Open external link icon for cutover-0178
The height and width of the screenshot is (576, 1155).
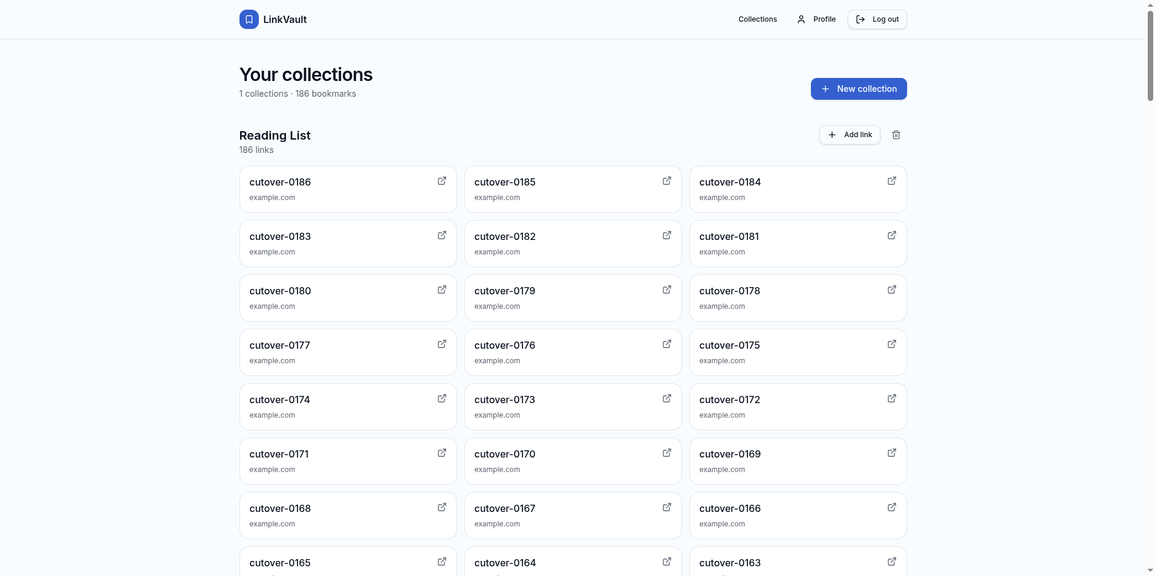click(x=892, y=290)
